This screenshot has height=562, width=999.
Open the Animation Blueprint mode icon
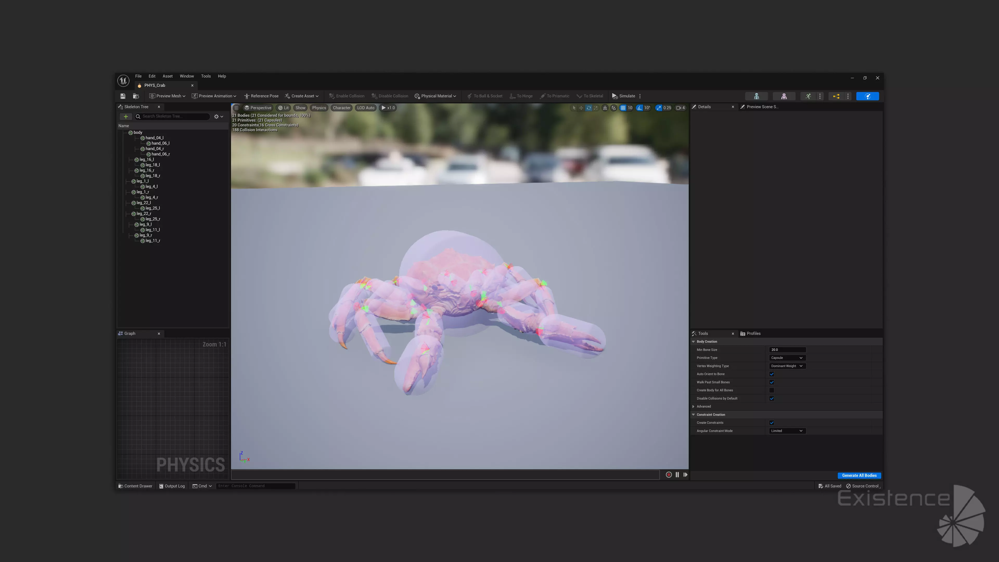click(836, 96)
